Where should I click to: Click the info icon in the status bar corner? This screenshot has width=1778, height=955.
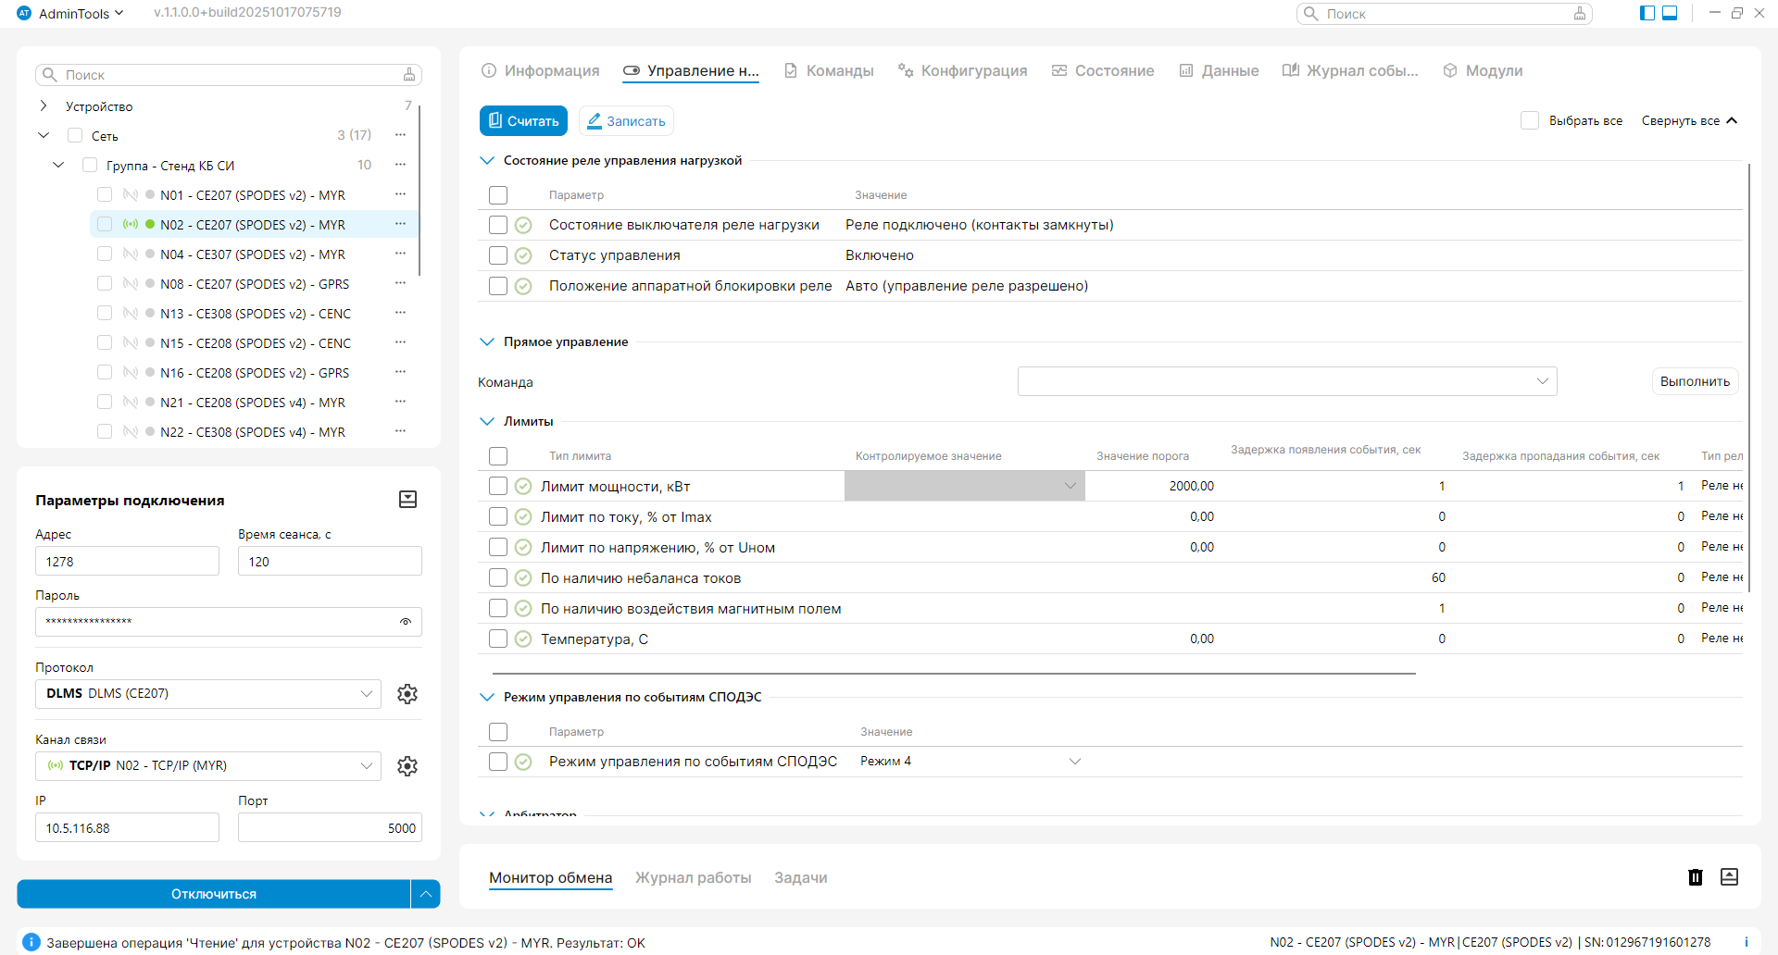[1747, 942]
